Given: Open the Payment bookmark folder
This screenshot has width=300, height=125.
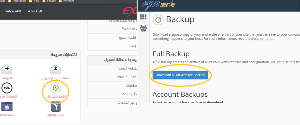Looking at the screenshot, I should [66, 1].
